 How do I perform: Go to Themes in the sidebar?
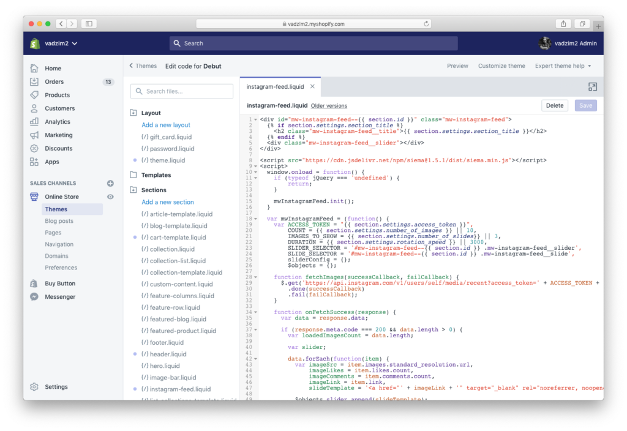pos(72,209)
